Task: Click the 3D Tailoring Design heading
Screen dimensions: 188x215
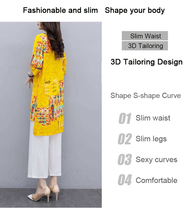Action: pos(146,62)
